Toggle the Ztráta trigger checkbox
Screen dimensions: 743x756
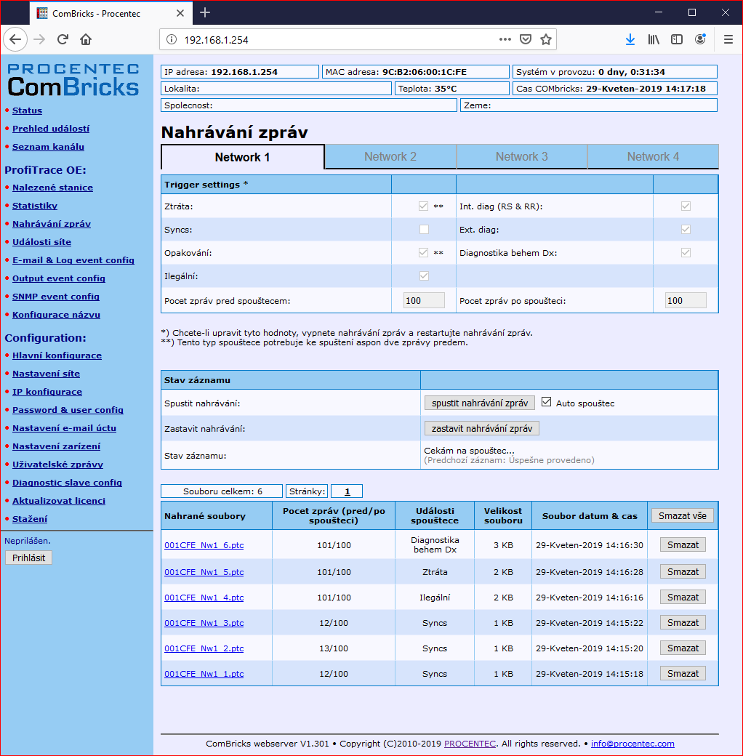tap(423, 206)
